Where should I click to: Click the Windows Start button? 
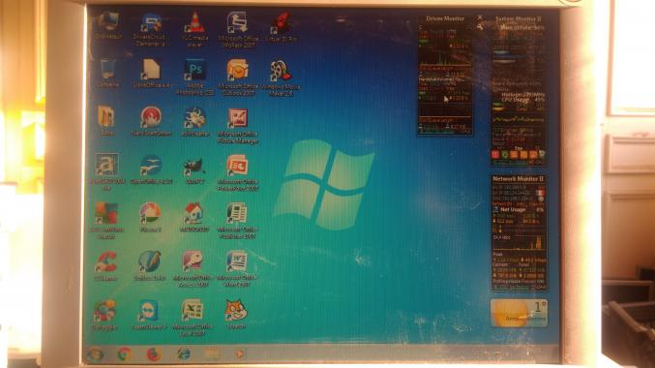point(96,354)
